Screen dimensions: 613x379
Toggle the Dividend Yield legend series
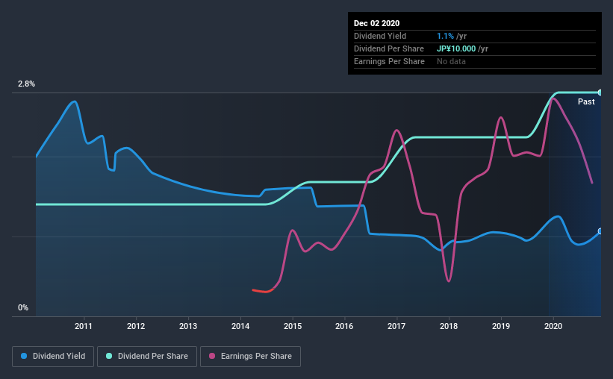tap(54, 357)
